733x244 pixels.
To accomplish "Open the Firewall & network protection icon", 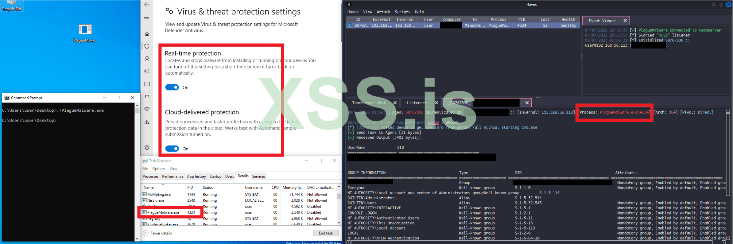I will click(147, 72).
